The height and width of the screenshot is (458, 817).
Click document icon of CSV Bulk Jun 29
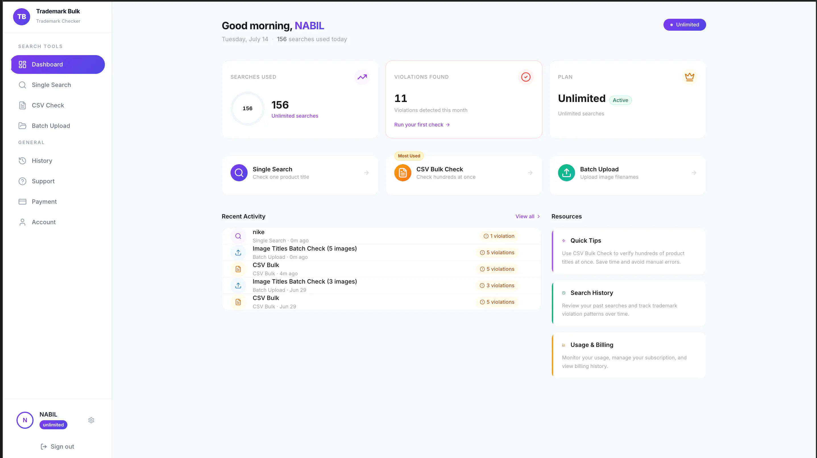[x=238, y=302]
